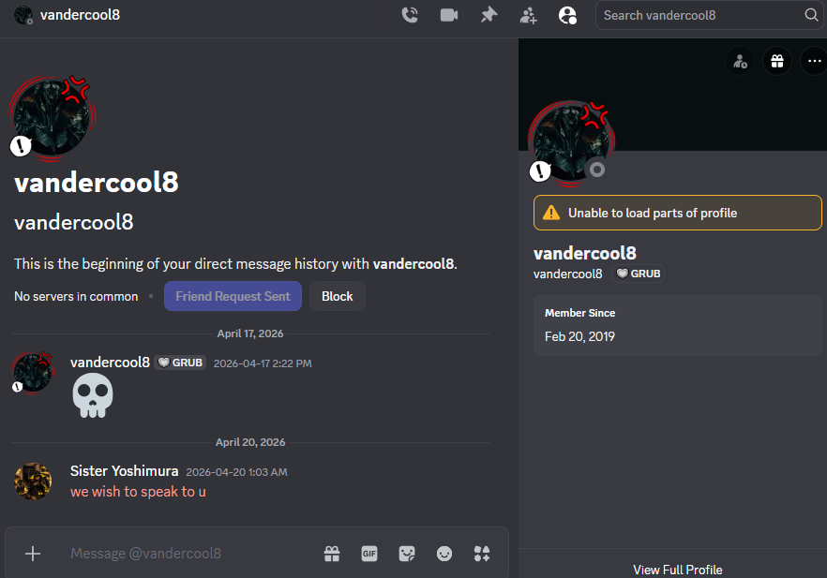Open pinned messages
This screenshot has width=827, height=578.
(489, 15)
